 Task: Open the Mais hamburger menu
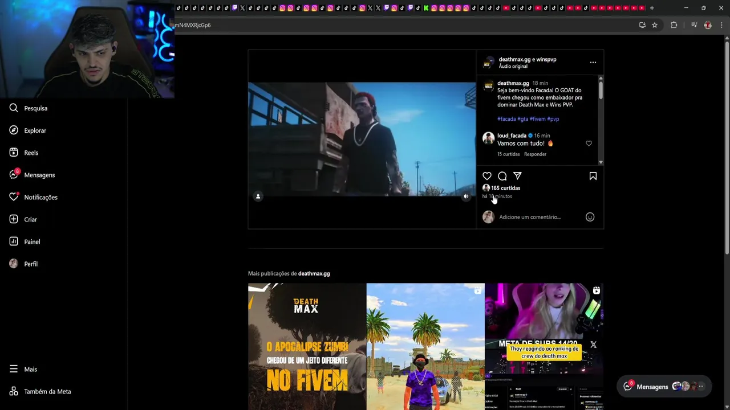pyautogui.click(x=23, y=369)
